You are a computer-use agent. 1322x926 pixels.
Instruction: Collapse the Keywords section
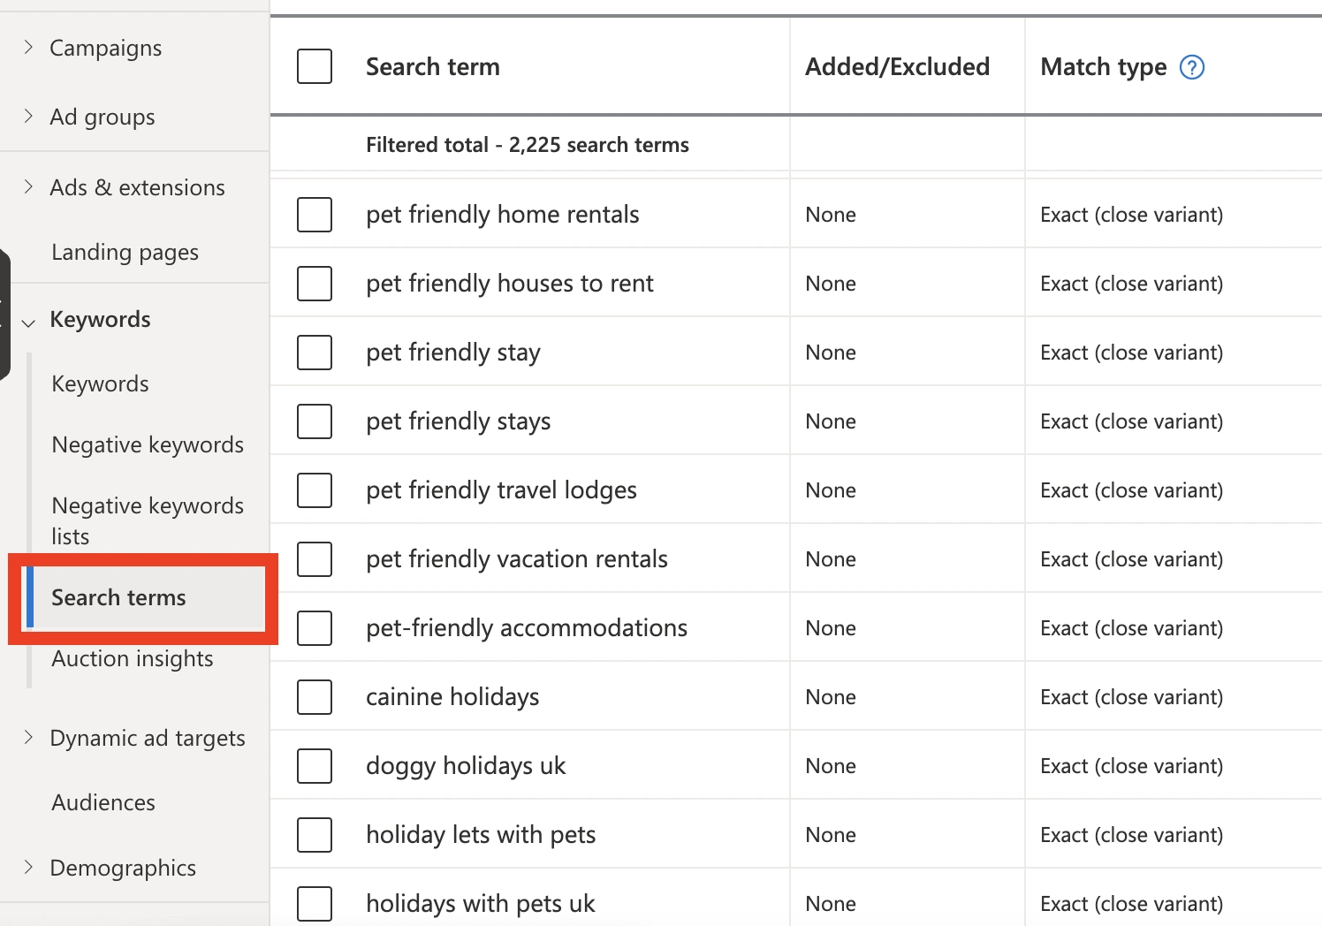[28, 322]
